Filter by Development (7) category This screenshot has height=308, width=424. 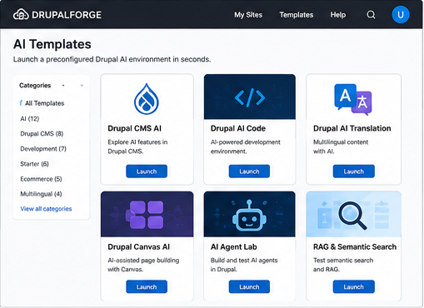tap(43, 149)
